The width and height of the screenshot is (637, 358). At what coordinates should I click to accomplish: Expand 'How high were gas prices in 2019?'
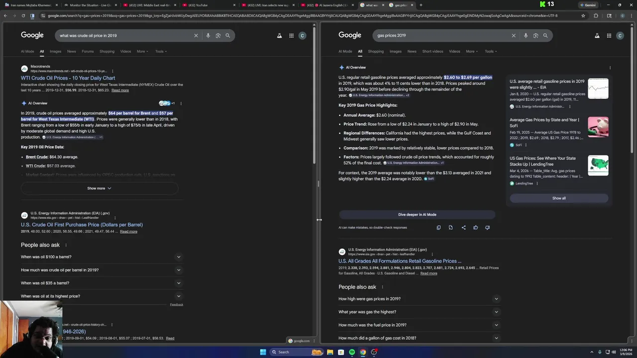tap(419, 299)
